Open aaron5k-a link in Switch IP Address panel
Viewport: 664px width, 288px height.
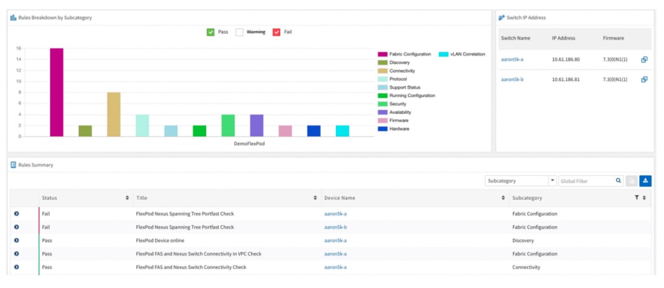[512, 60]
